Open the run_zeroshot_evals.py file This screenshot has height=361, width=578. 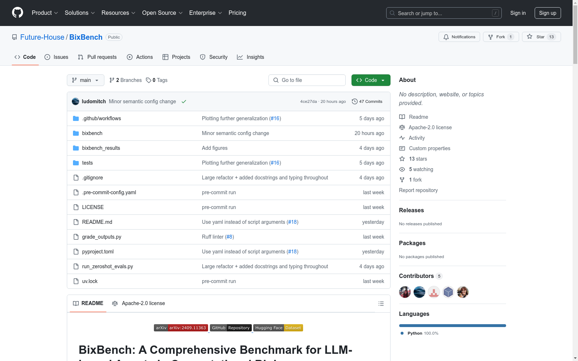click(x=108, y=266)
